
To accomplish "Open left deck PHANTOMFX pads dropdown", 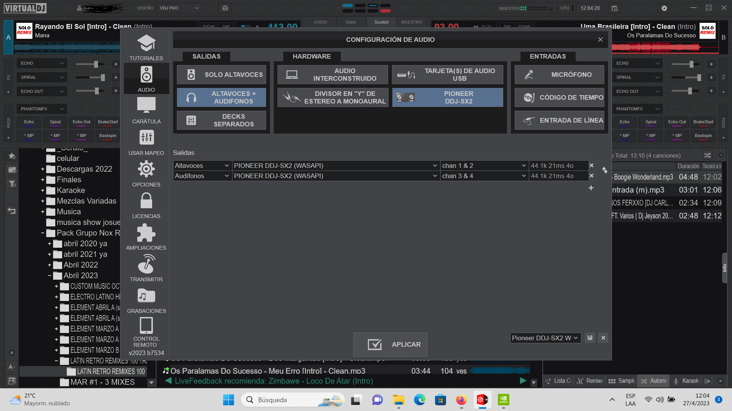I will (42, 109).
